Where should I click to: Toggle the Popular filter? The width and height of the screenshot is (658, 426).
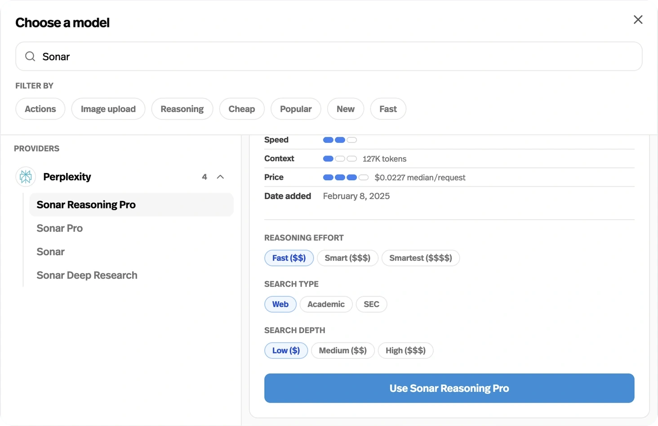click(x=296, y=109)
